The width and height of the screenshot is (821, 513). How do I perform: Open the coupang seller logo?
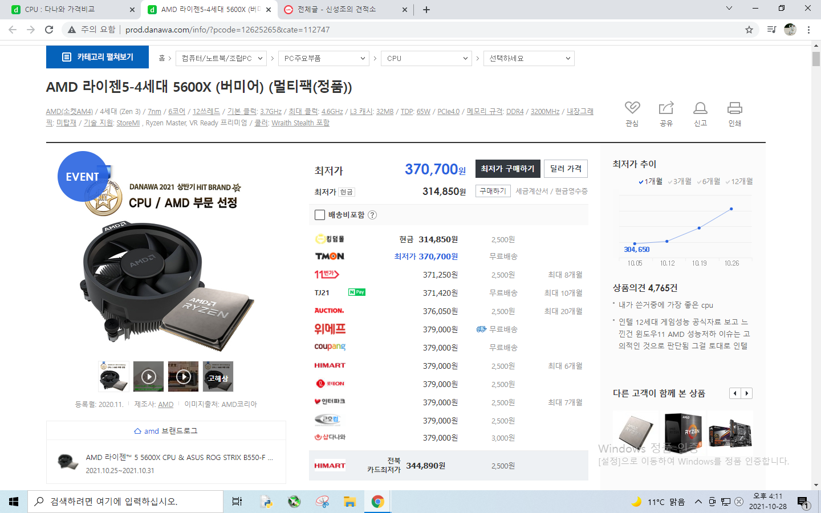pyautogui.click(x=330, y=347)
